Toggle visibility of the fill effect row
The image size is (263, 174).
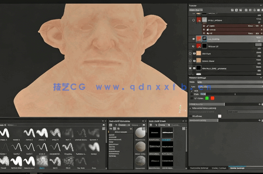(204, 33)
